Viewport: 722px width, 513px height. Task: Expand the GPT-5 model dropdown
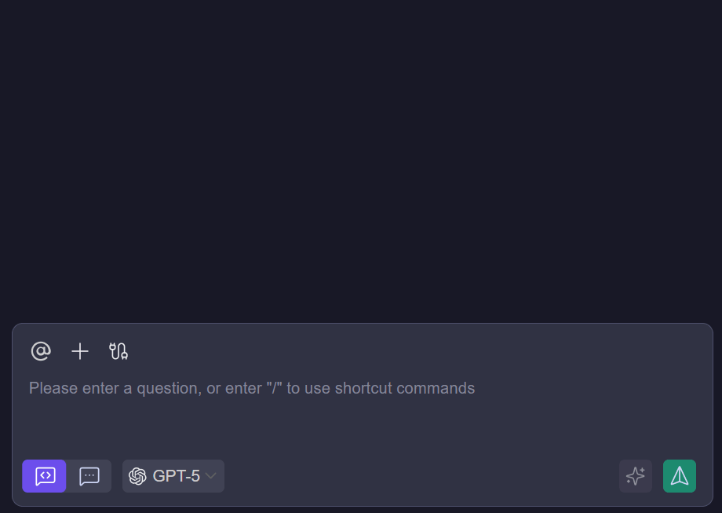173,476
